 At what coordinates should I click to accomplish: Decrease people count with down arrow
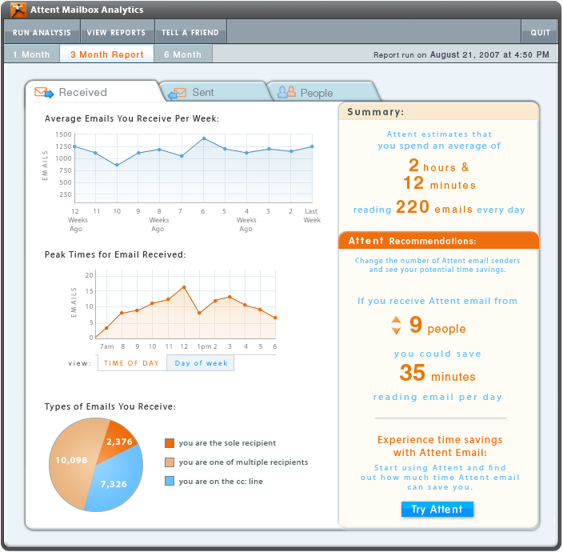(396, 330)
